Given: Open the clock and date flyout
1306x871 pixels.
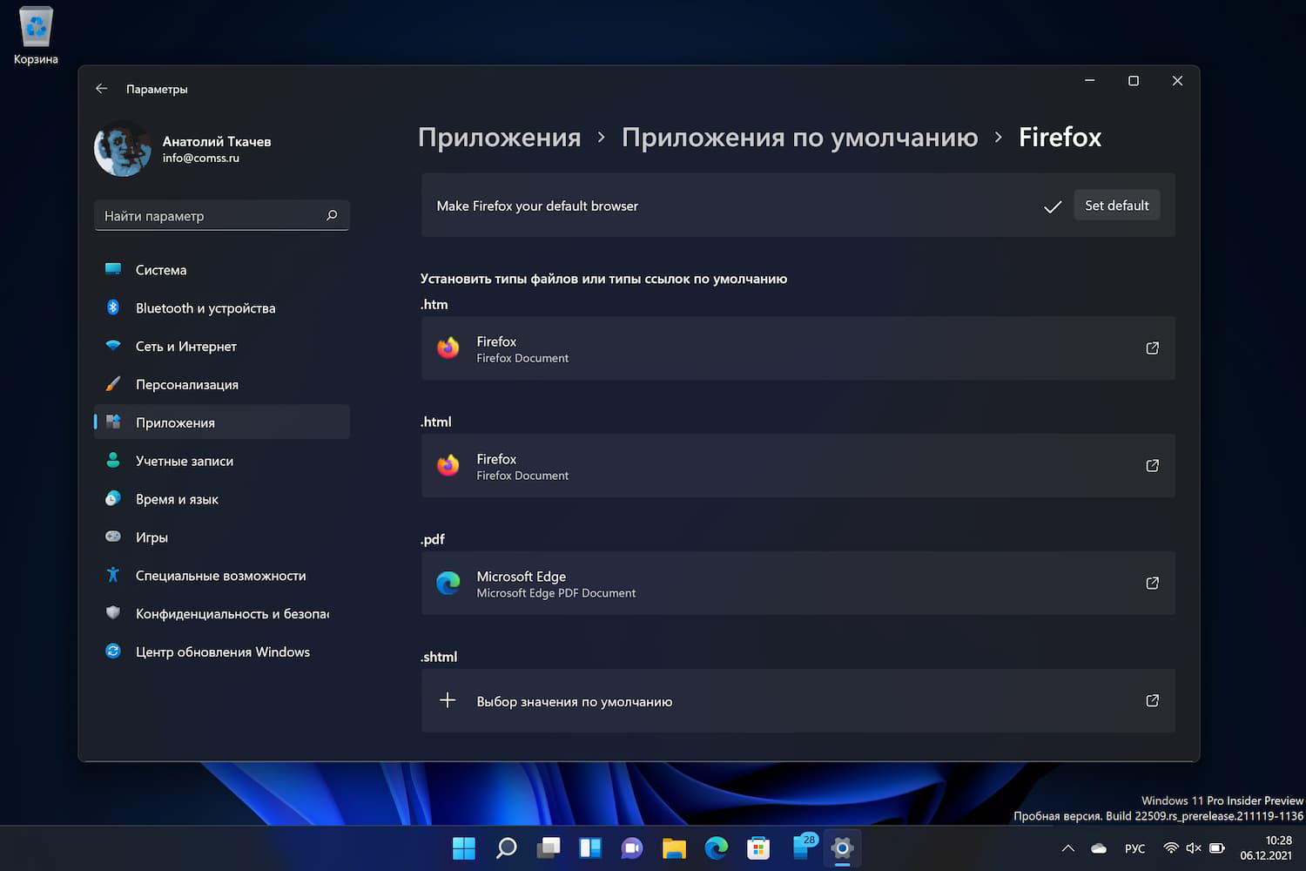Looking at the screenshot, I should 1266,848.
